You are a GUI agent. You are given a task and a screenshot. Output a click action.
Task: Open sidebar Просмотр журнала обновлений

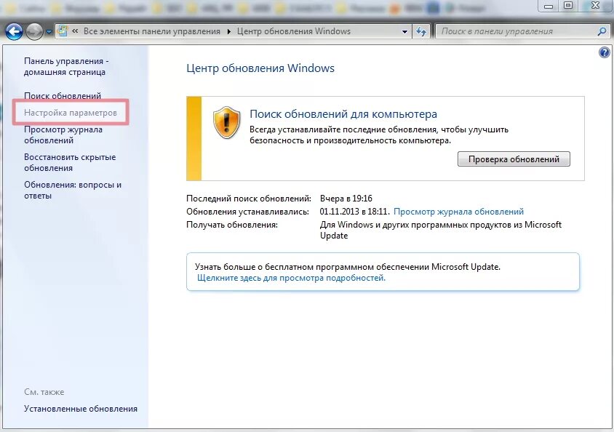pos(63,135)
